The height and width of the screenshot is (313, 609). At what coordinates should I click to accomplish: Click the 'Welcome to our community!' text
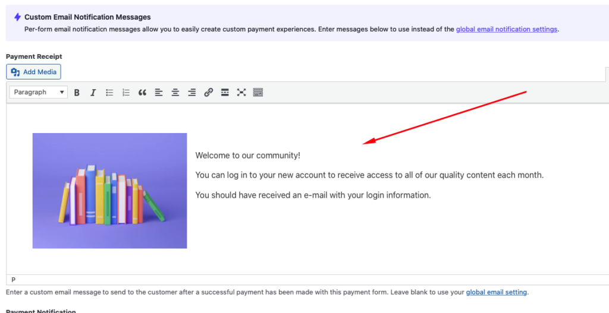247,156
